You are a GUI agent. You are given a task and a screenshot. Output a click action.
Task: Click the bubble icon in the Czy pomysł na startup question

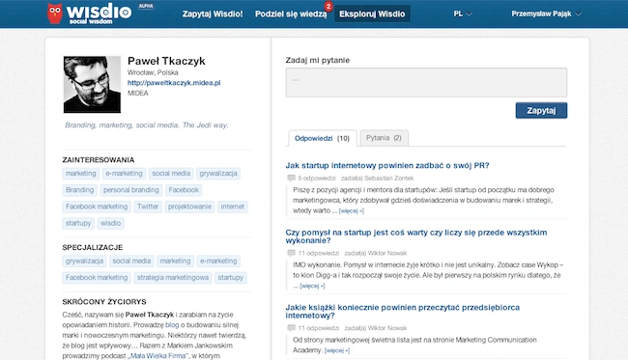[x=291, y=253]
